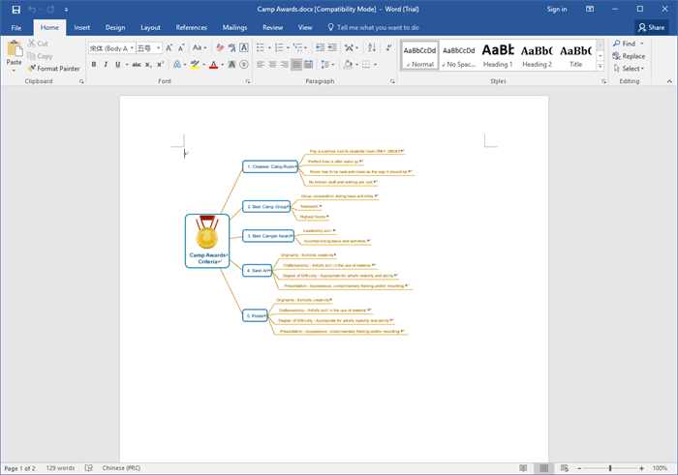This screenshot has width=678, height=475.
Task: Switch to Review tab
Action: [x=272, y=28]
